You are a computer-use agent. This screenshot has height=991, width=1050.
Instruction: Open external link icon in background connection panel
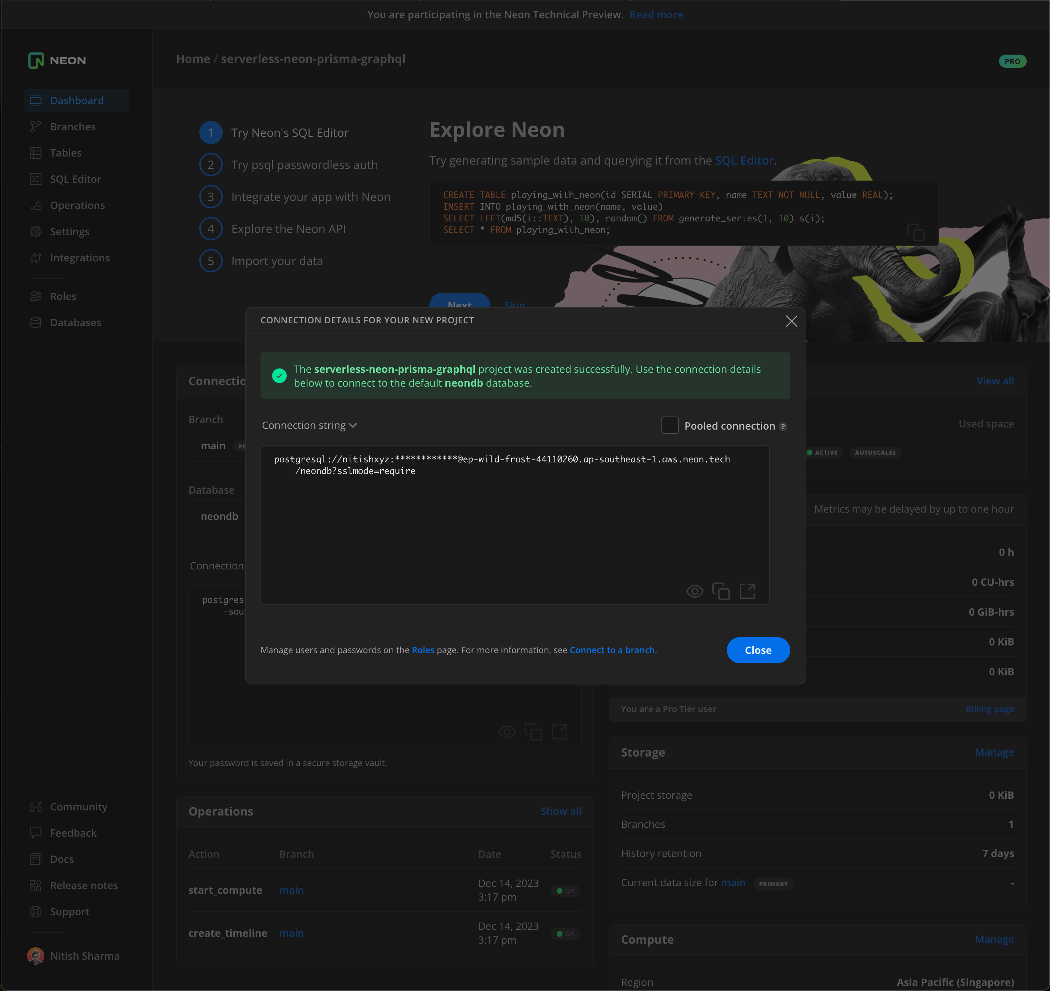click(x=559, y=731)
